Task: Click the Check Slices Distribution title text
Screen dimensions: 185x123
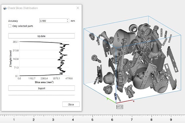Action: 23,8
